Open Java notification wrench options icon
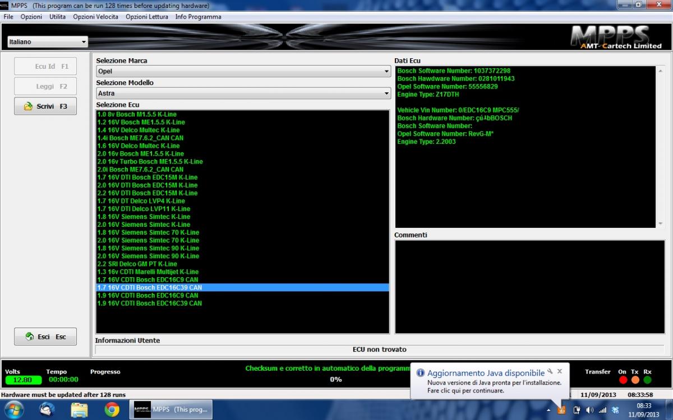 click(x=550, y=371)
